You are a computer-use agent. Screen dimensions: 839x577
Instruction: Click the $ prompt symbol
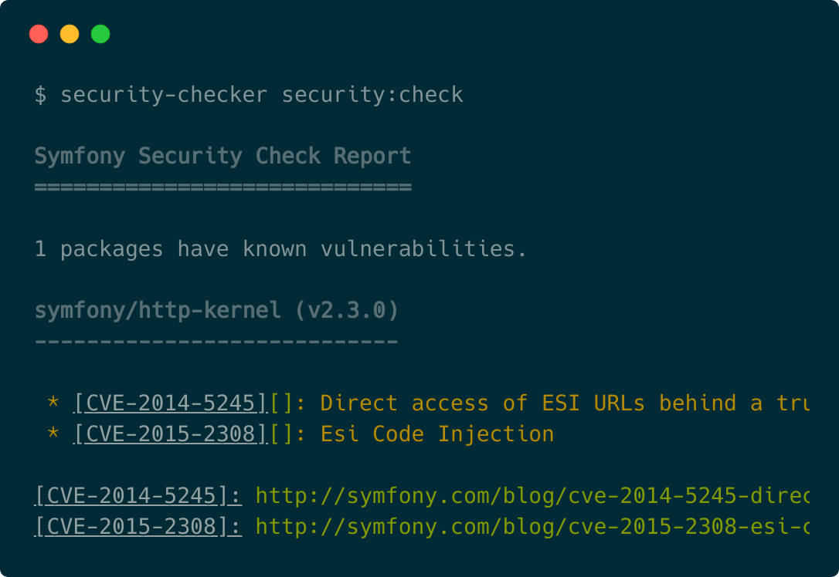[40, 95]
